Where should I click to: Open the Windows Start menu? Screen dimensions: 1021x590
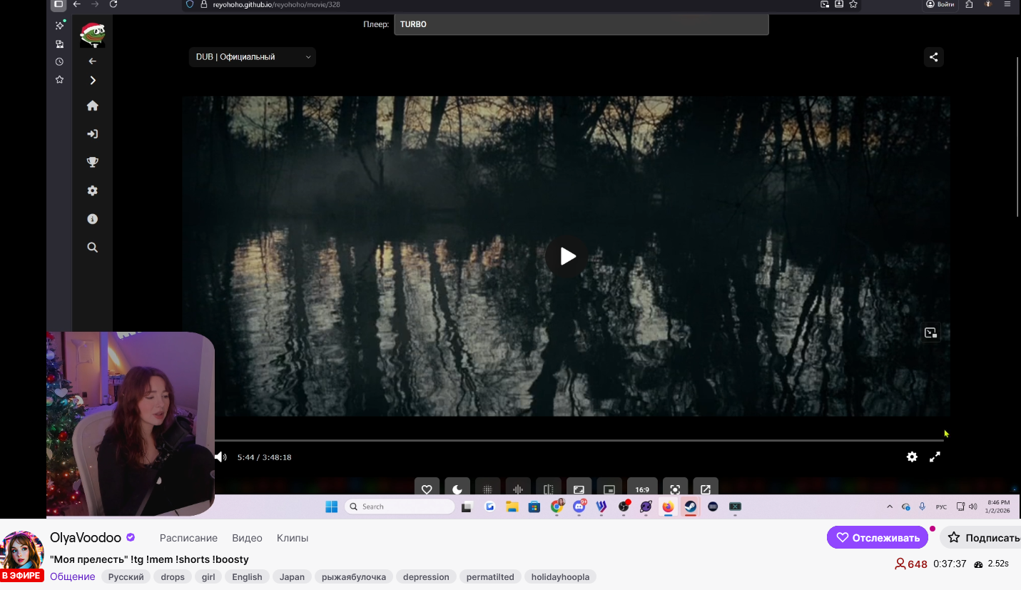pos(332,507)
